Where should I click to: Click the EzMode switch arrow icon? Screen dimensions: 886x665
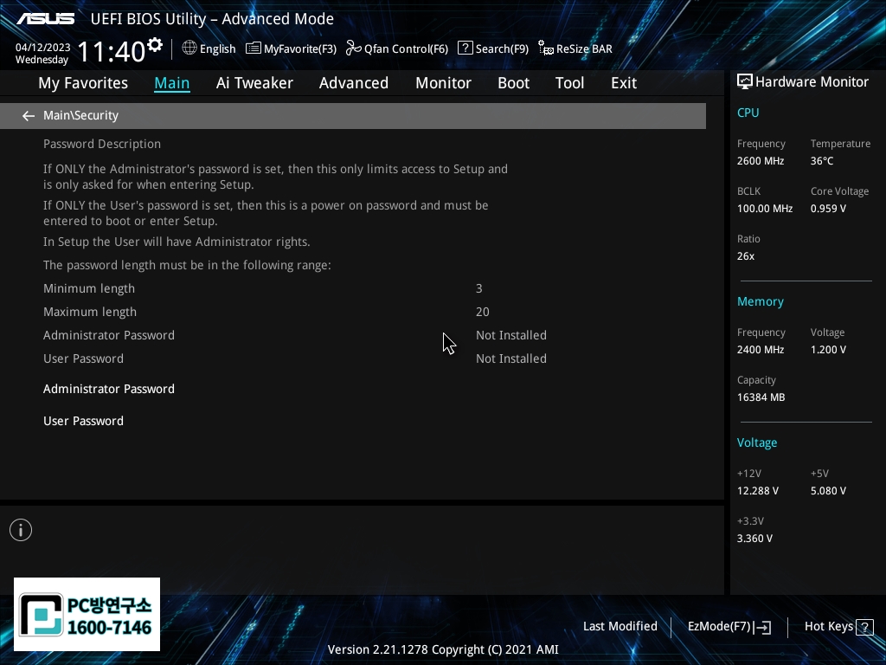pyautogui.click(x=762, y=627)
